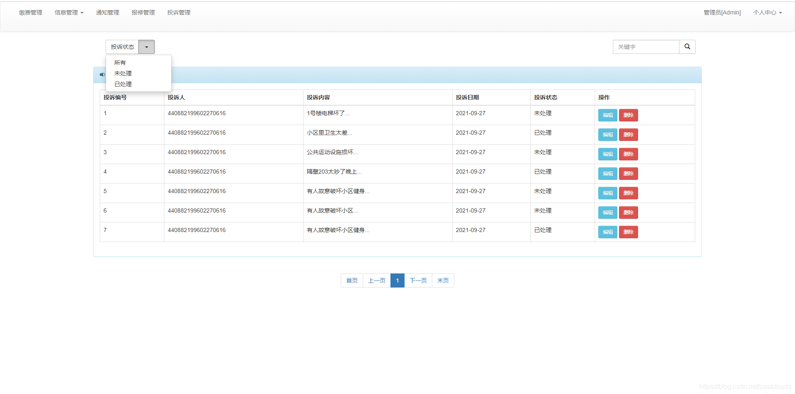Click 未处理 status in row 5

click(x=543, y=191)
